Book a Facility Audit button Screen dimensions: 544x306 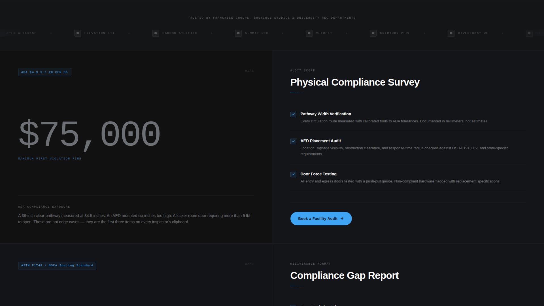coord(321,218)
